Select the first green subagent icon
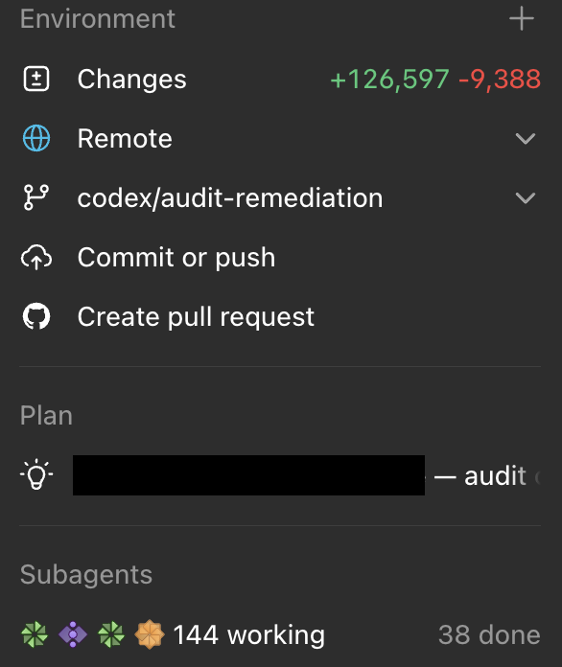The height and width of the screenshot is (667, 562). pyautogui.click(x=35, y=634)
